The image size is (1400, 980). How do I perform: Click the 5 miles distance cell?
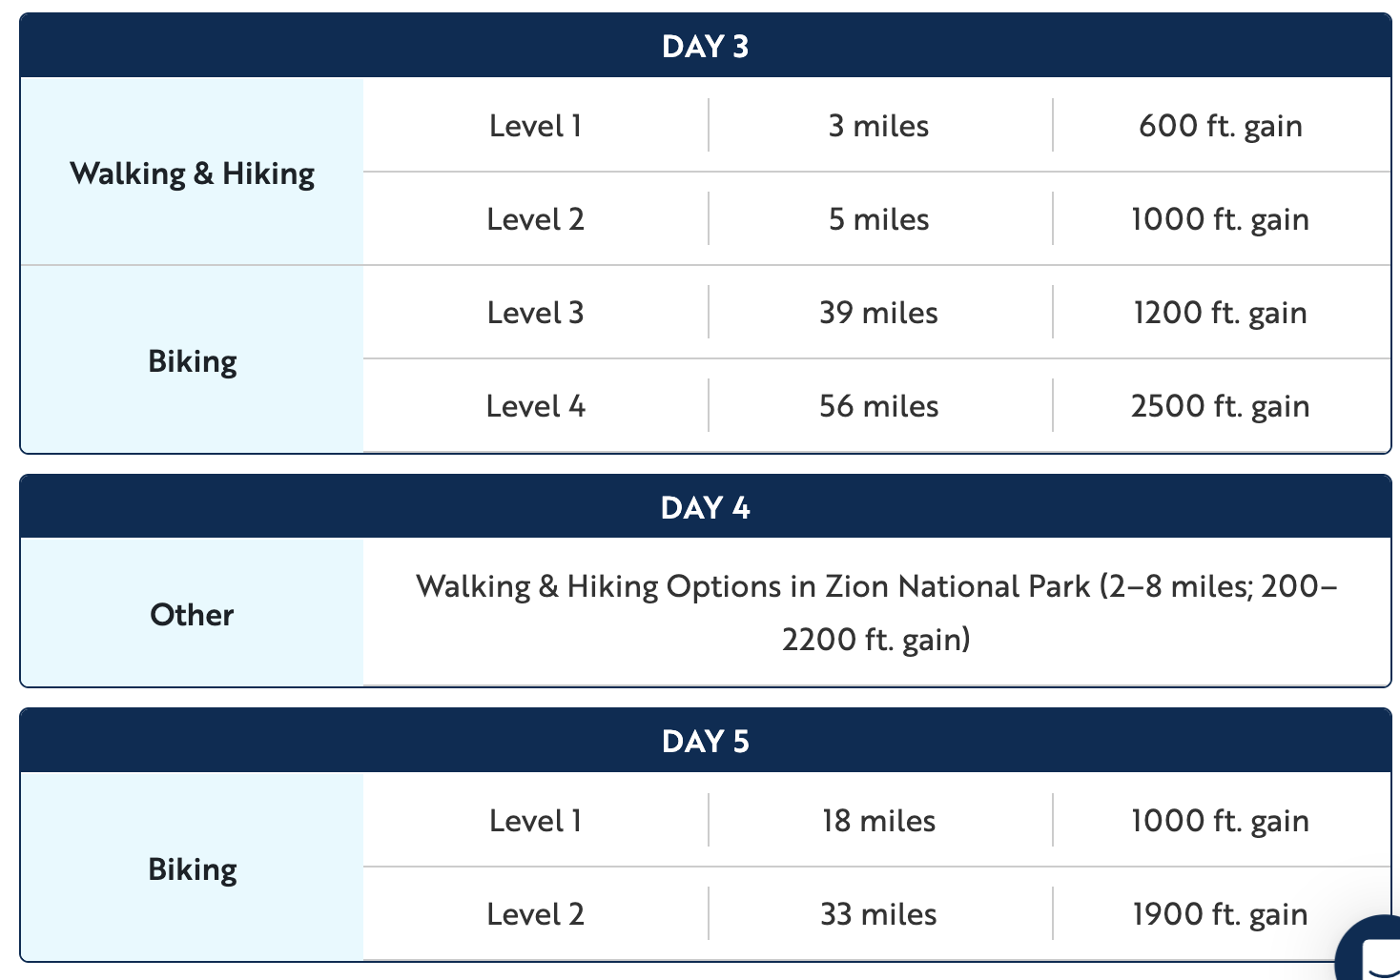[878, 219]
